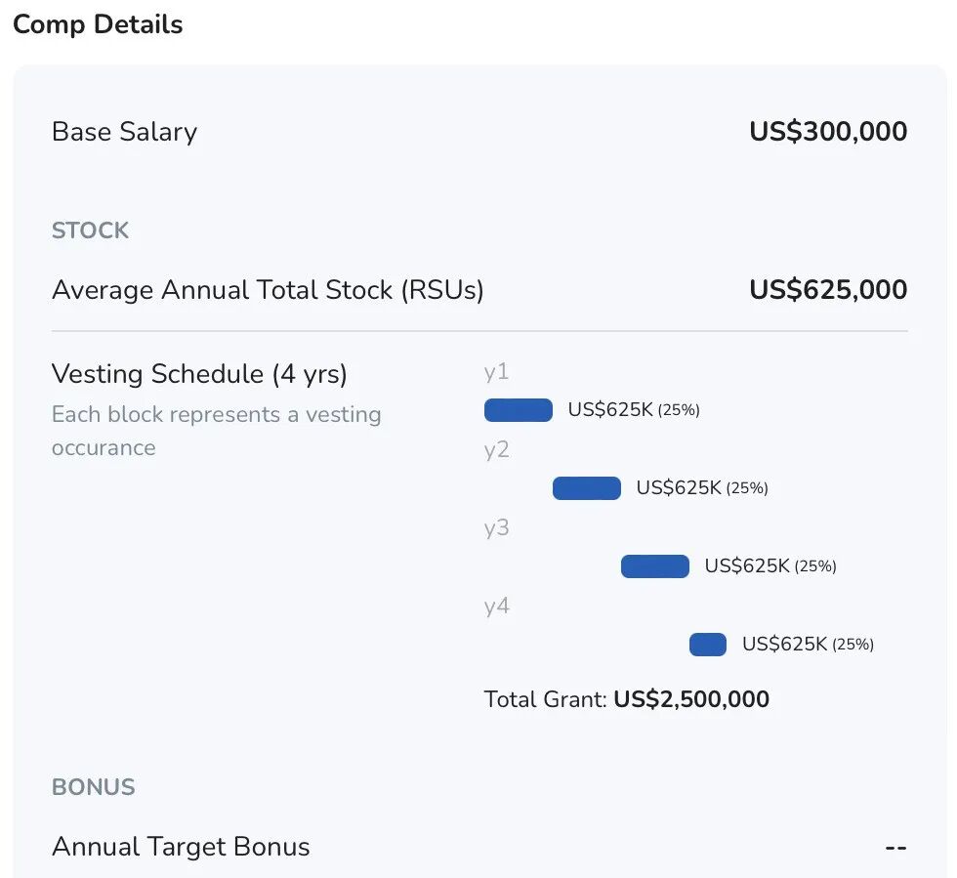Select the Base Salary label

[x=124, y=132]
